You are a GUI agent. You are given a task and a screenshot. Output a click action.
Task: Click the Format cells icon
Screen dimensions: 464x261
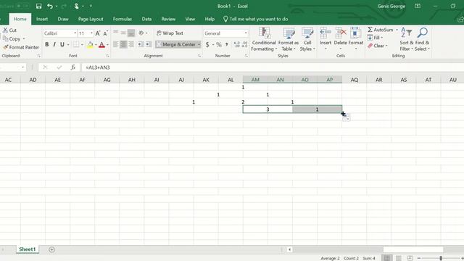pyautogui.click(x=356, y=33)
